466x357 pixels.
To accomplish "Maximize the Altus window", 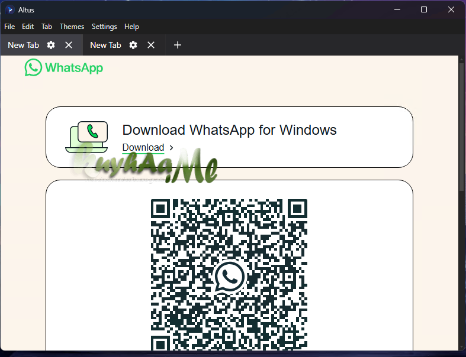I will click(x=424, y=10).
